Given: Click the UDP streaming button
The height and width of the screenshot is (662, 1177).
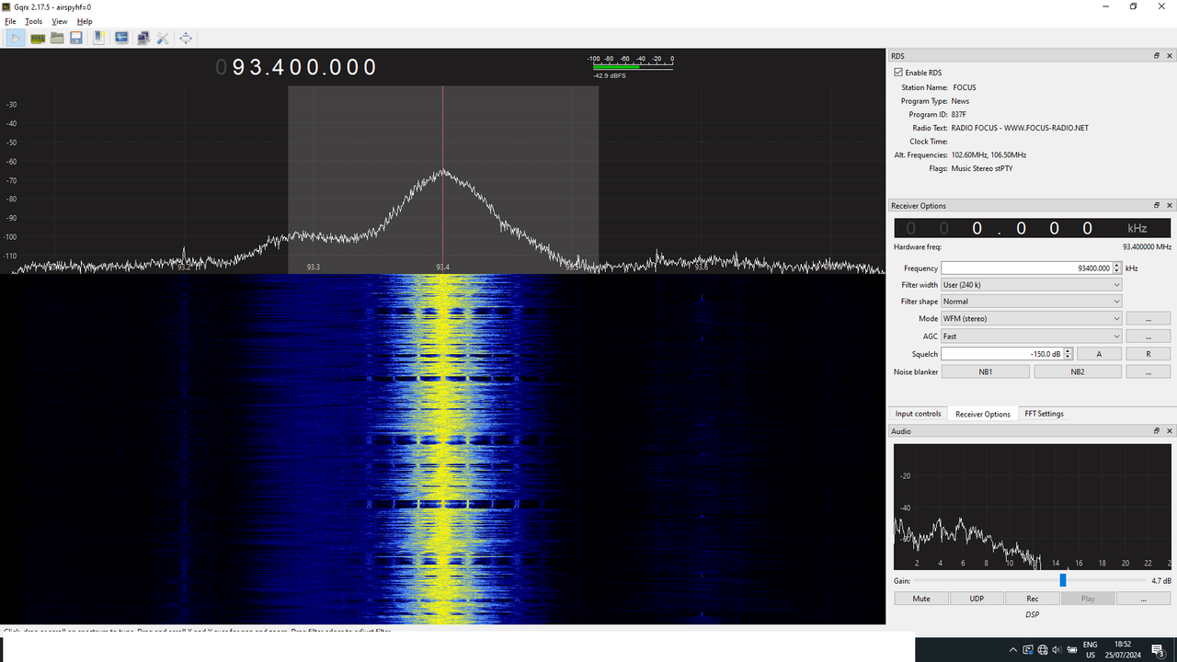Looking at the screenshot, I should [x=977, y=599].
